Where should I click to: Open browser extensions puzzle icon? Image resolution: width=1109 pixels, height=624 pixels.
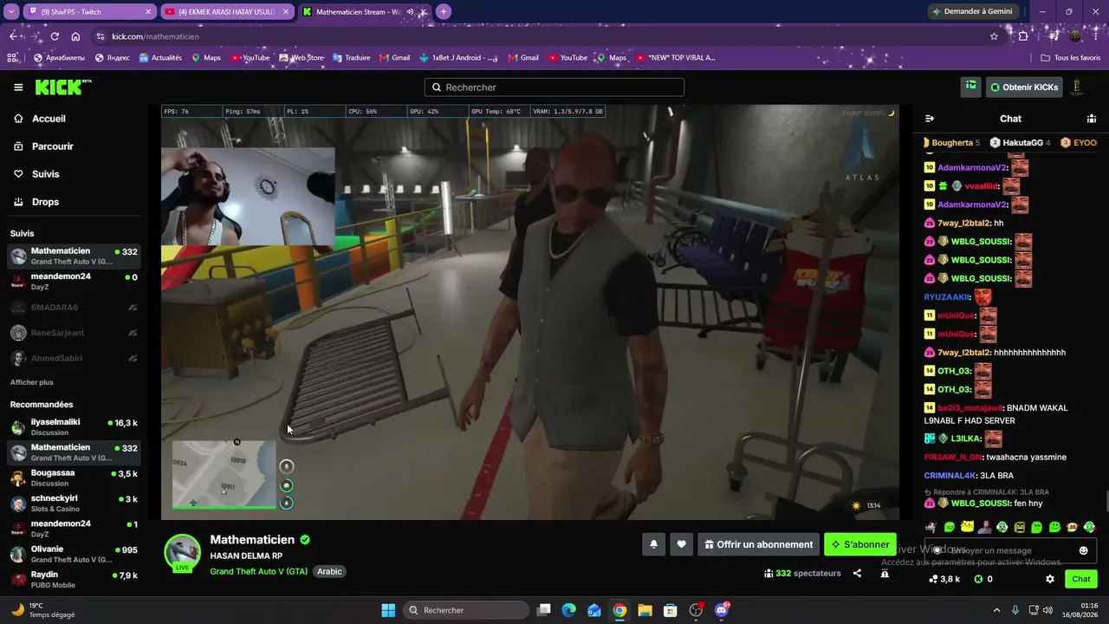click(x=1023, y=36)
